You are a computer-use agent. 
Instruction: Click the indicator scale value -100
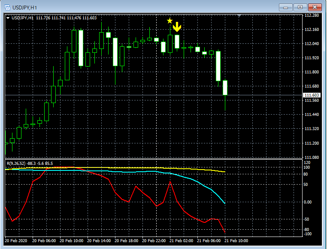[x=308, y=234]
